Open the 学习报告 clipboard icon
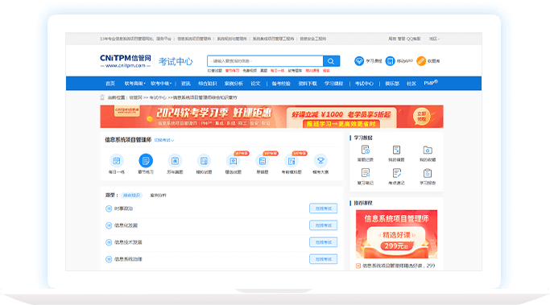The width and height of the screenshot is (550, 305). [428, 173]
